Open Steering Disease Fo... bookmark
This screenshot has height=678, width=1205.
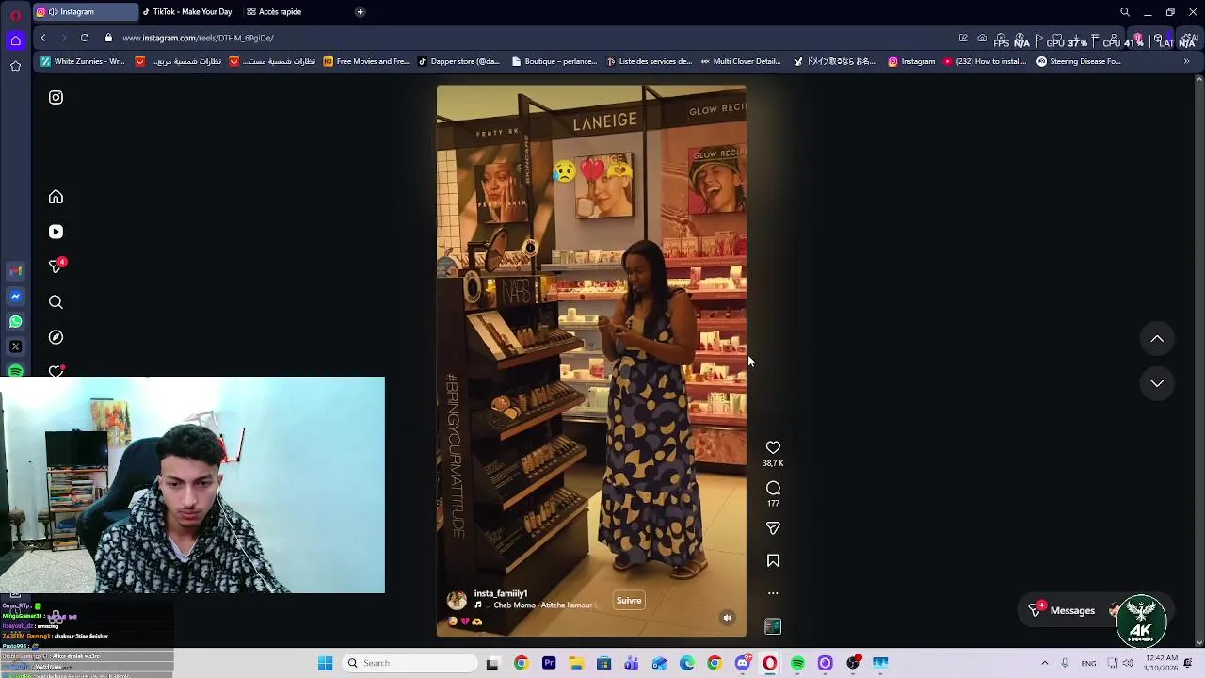click(x=1079, y=62)
